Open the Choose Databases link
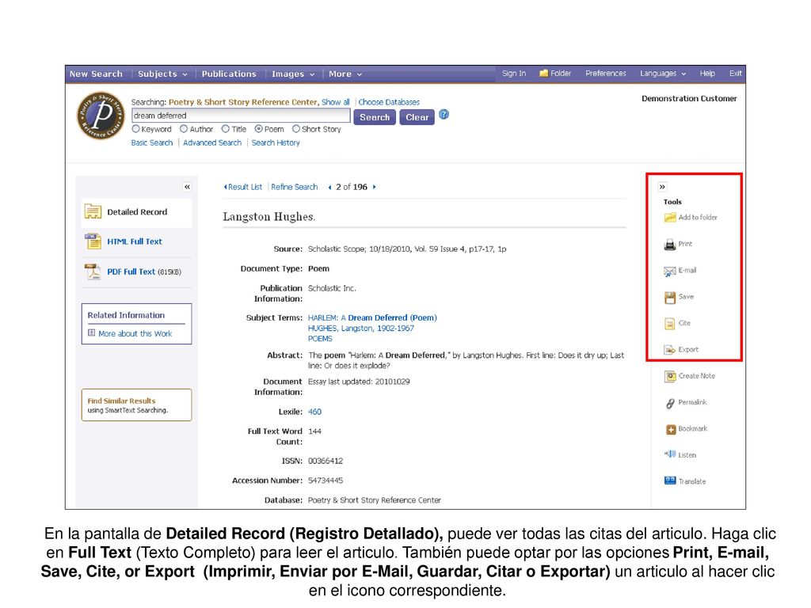This screenshot has height=608, width=811. 389,102
